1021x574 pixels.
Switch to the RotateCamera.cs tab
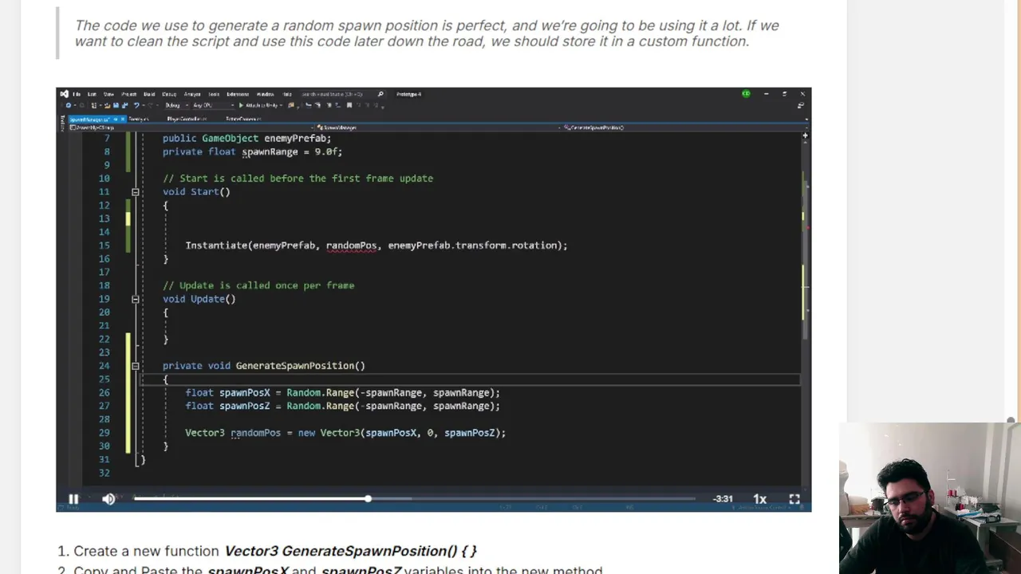point(243,119)
